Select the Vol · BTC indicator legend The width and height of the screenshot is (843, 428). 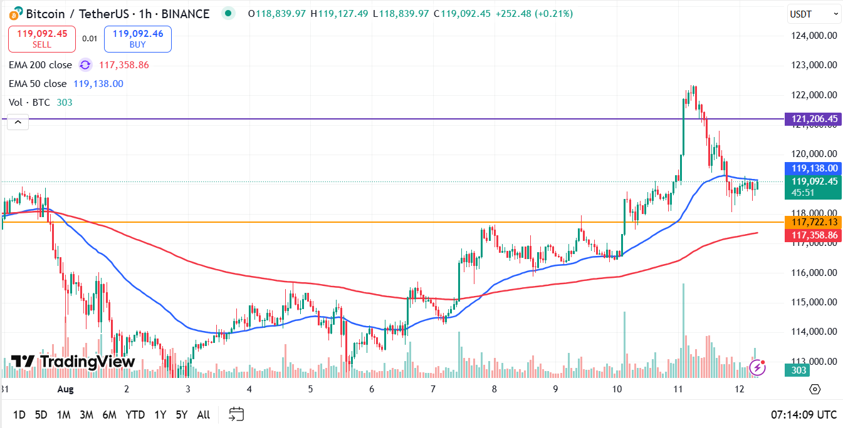point(30,103)
